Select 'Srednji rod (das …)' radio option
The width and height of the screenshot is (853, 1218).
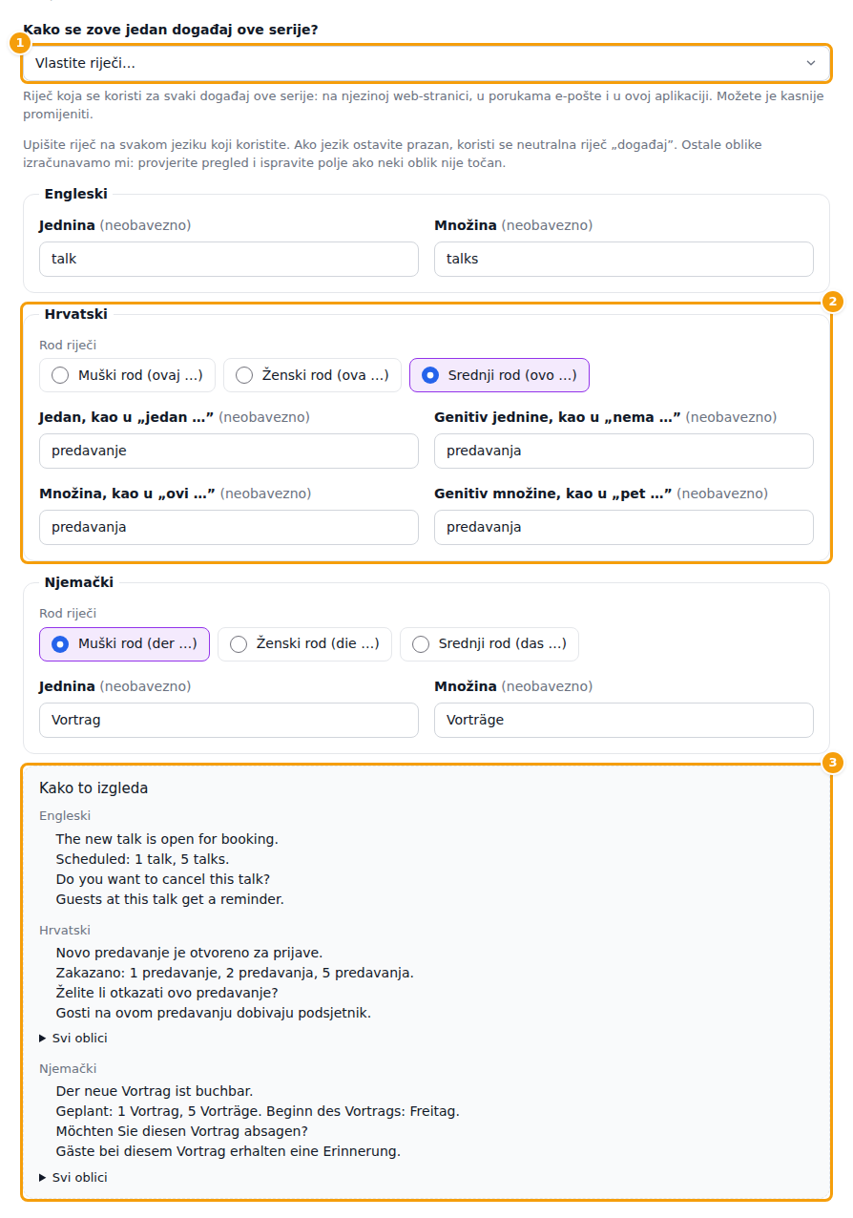(489, 643)
